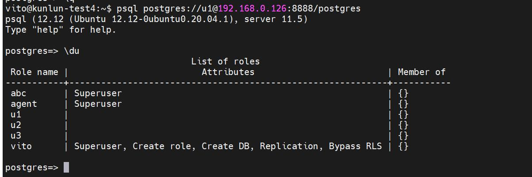Click the terminal cursor block after prompt
Image resolution: width=532 pixels, height=177 pixels.
(x=66, y=167)
